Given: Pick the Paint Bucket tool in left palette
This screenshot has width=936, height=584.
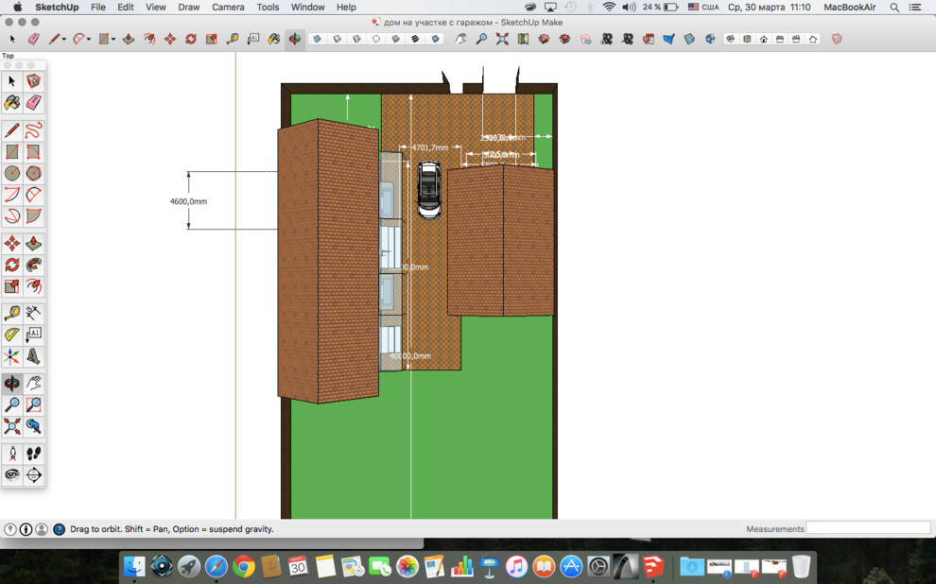Looking at the screenshot, I should click(x=12, y=103).
